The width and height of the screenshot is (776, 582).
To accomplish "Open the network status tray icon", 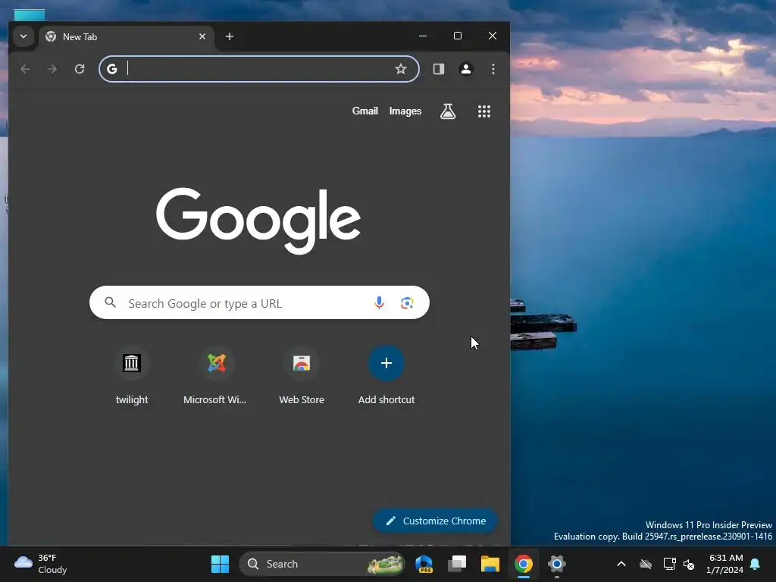I will [x=669, y=564].
